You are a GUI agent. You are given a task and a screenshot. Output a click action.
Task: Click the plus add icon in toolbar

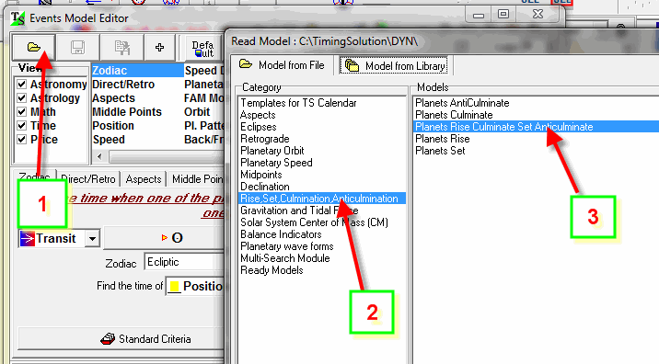pyautogui.click(x=159, y=47)
